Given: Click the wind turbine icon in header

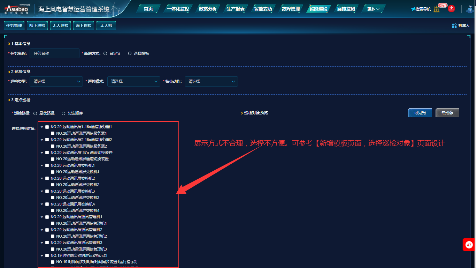Looking at the screenshot, I should (x=470, y=9).
